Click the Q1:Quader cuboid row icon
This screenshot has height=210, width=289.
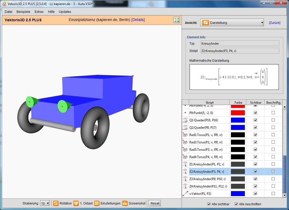point(185,120)
